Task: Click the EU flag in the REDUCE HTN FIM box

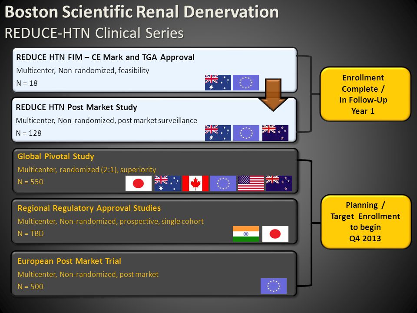Action: click(246, 83)
